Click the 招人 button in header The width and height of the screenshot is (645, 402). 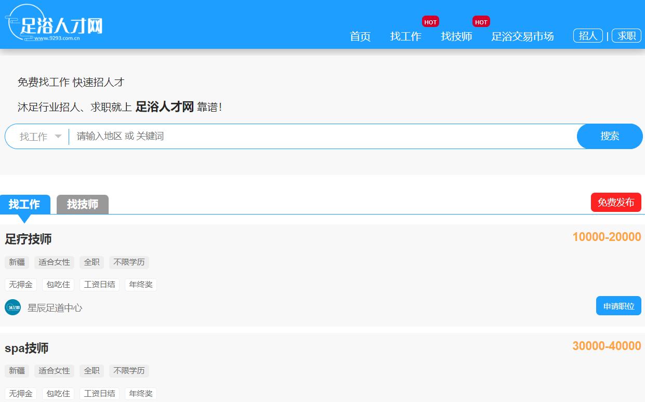[x=588, y=35]
